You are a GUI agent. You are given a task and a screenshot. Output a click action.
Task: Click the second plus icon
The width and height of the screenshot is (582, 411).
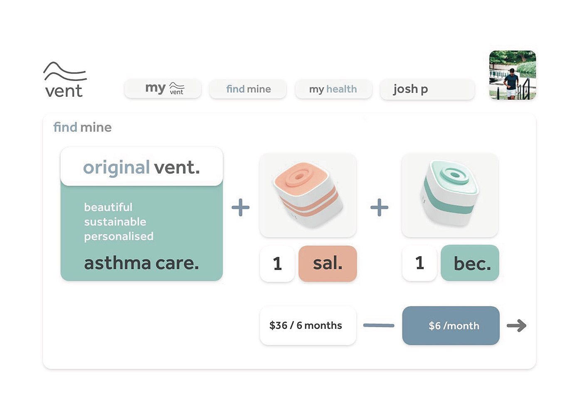(379, 207)
